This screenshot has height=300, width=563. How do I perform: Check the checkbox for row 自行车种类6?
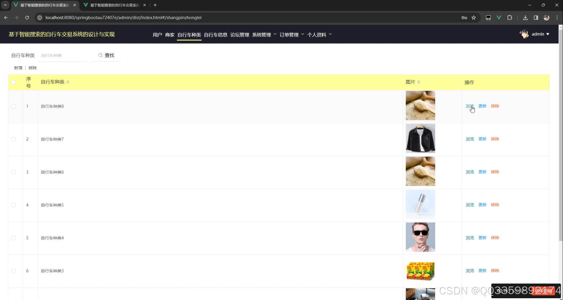coord(14,172)
